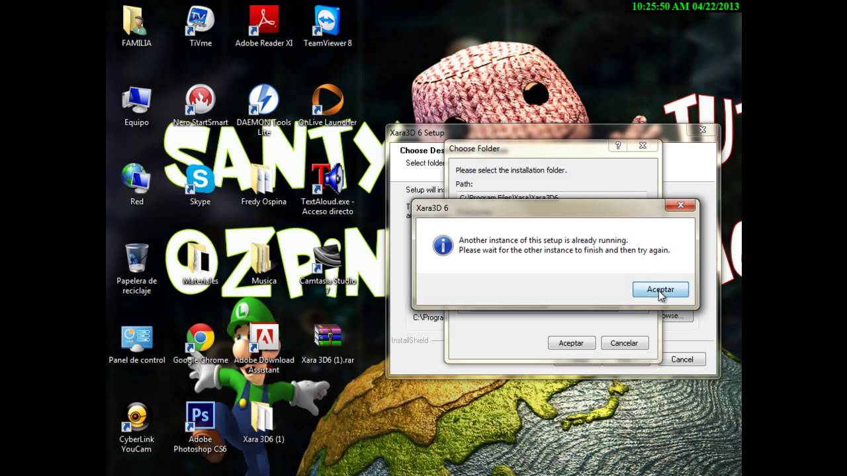
Task: Click Cancelar in Choose Folder dialog
Action: tap(624, 343)
